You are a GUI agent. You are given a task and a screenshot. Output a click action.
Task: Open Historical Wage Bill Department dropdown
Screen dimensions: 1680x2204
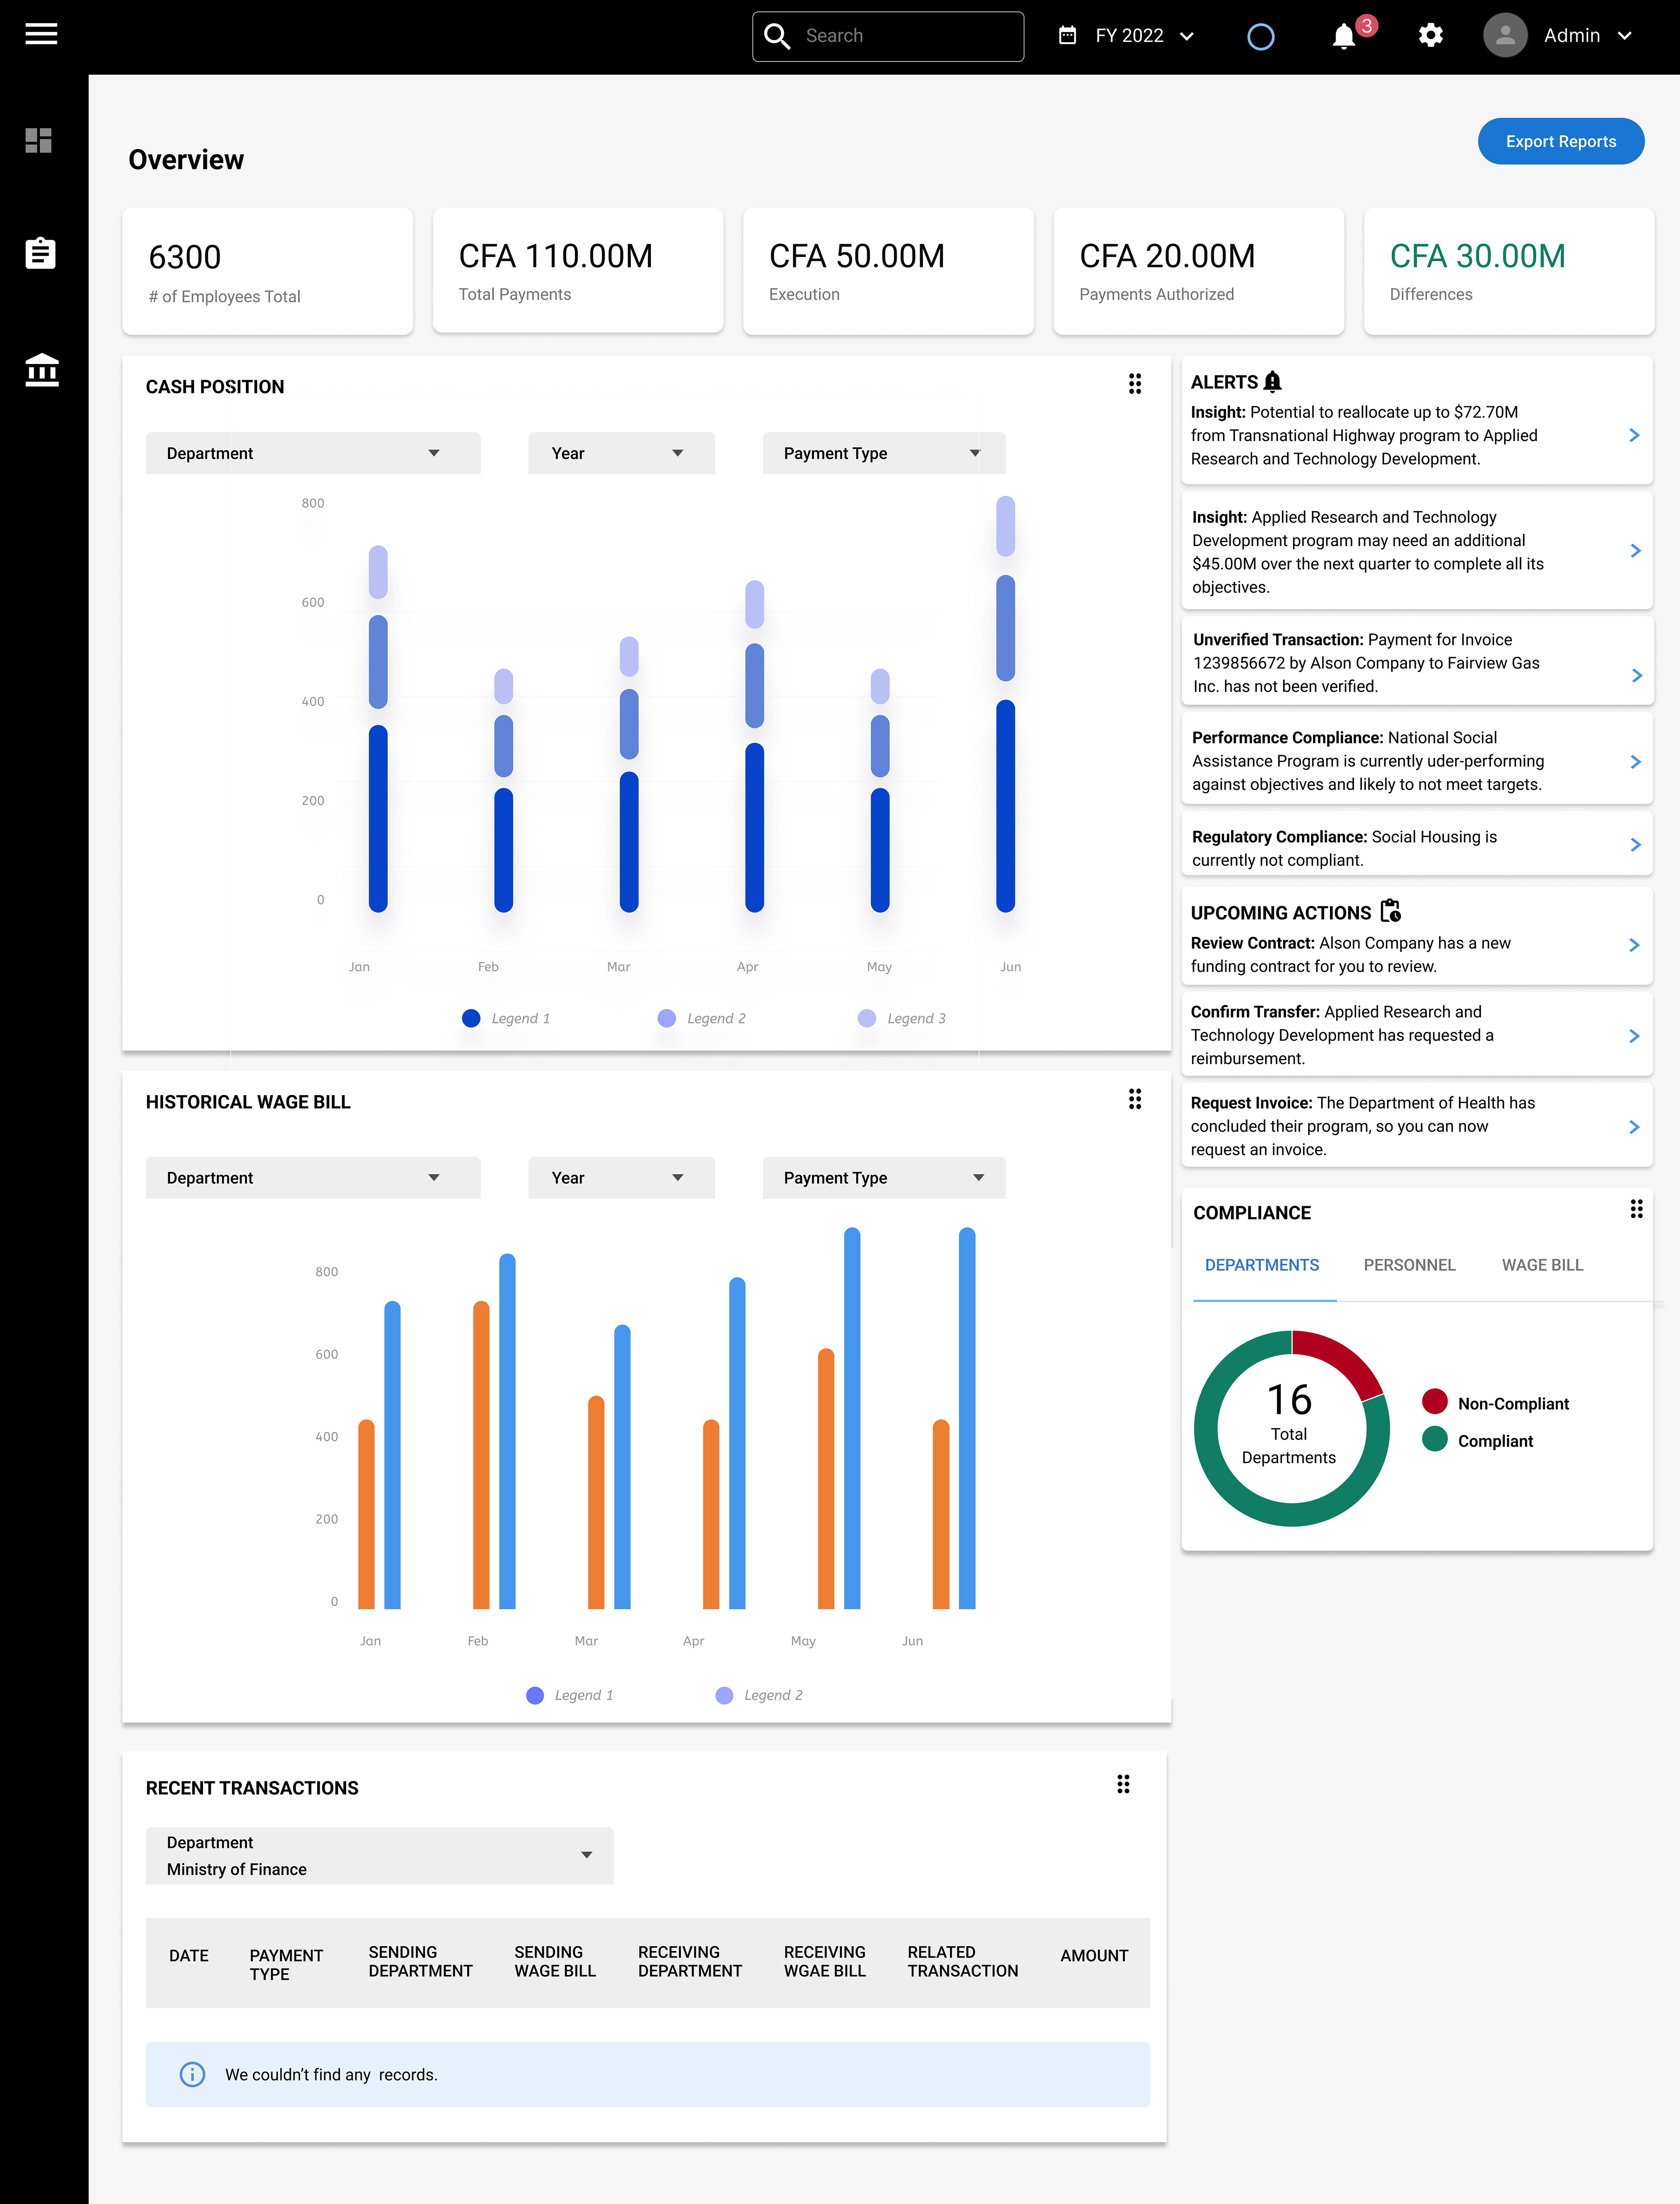click(x=313, y=1178)
